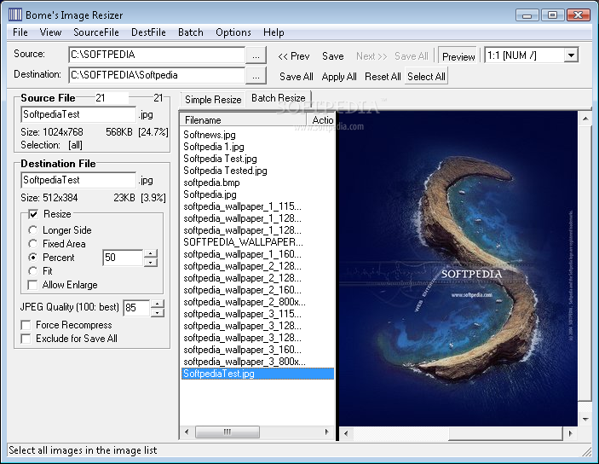
Task: Enable Force Recompress checkbox
Action: click(x=26, y=325)
